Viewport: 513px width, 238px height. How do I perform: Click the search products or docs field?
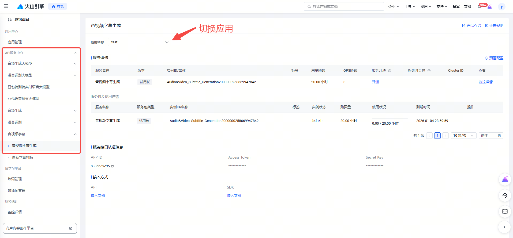point(344,6)
